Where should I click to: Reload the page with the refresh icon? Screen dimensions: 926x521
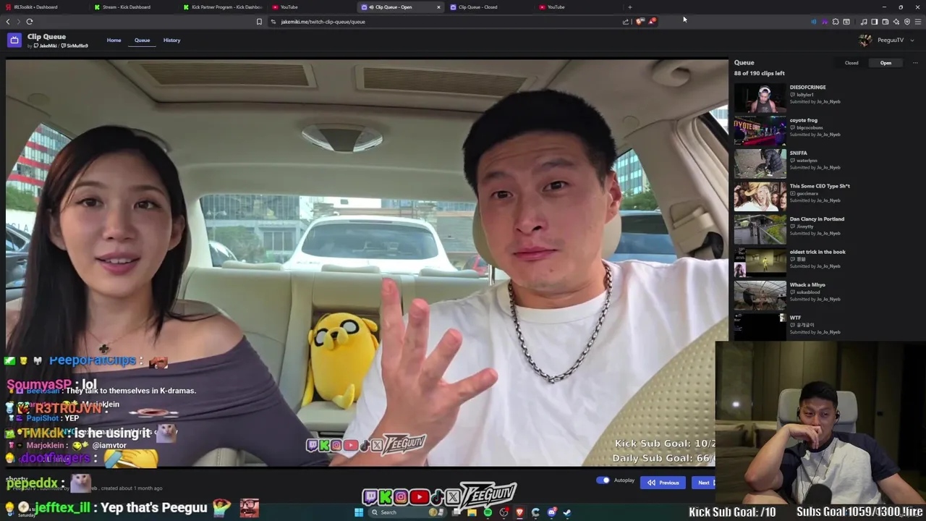tap(30, 22)
